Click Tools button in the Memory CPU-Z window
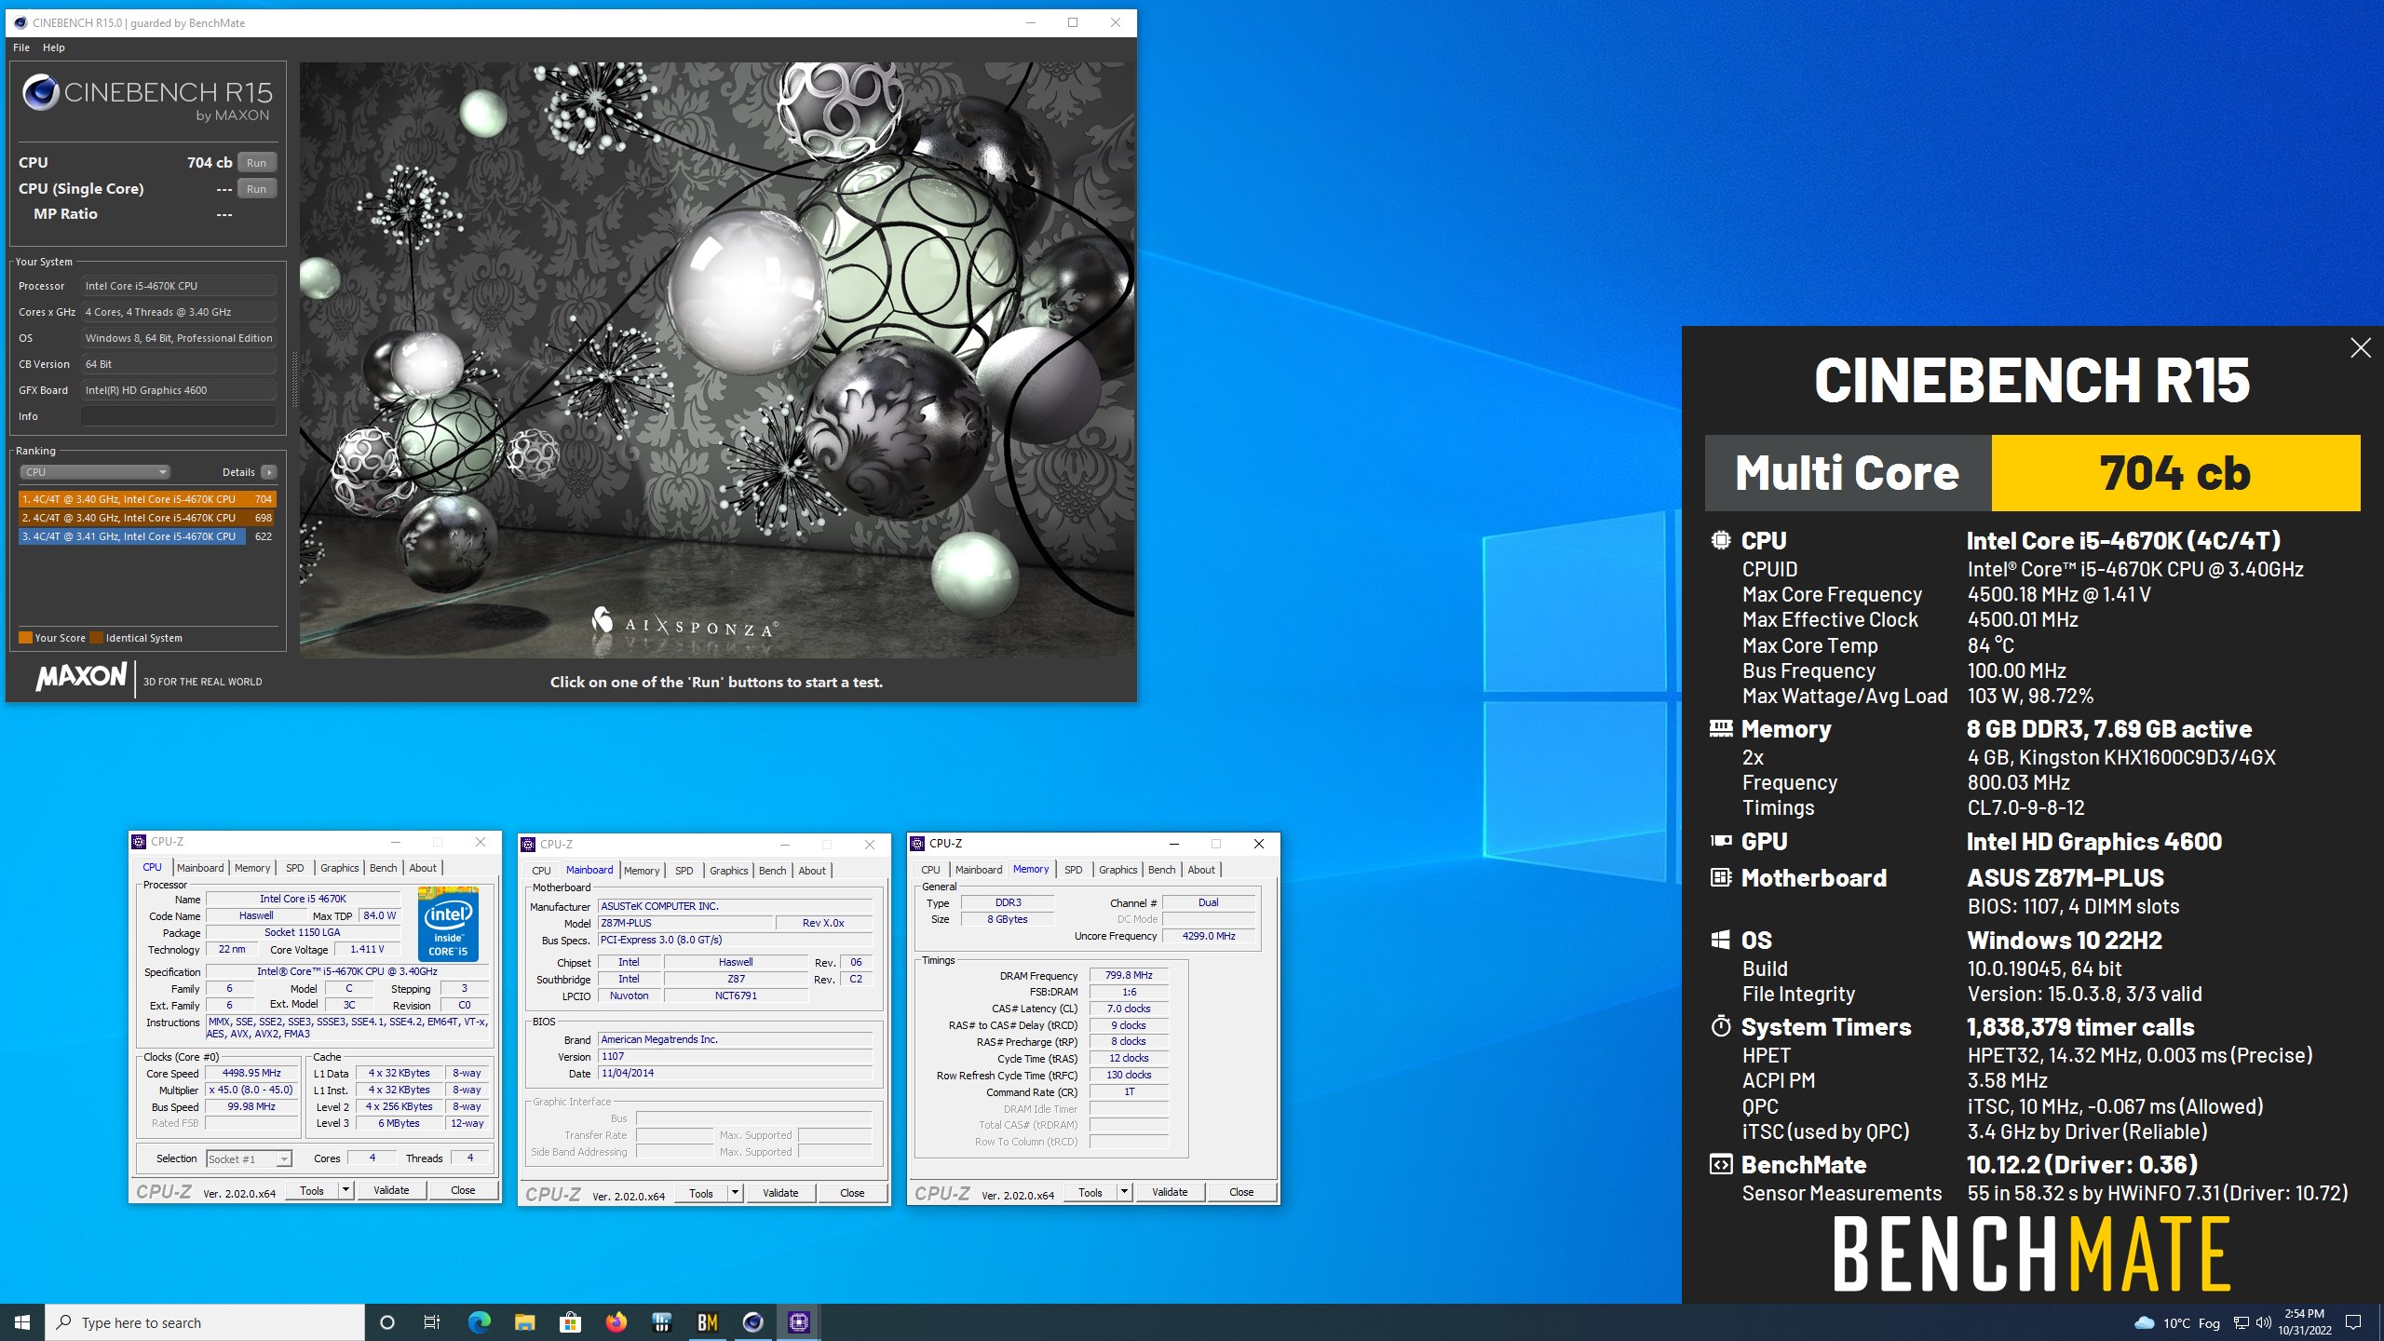This screenshot has width=2384, height=1341. [1090, 1192]
